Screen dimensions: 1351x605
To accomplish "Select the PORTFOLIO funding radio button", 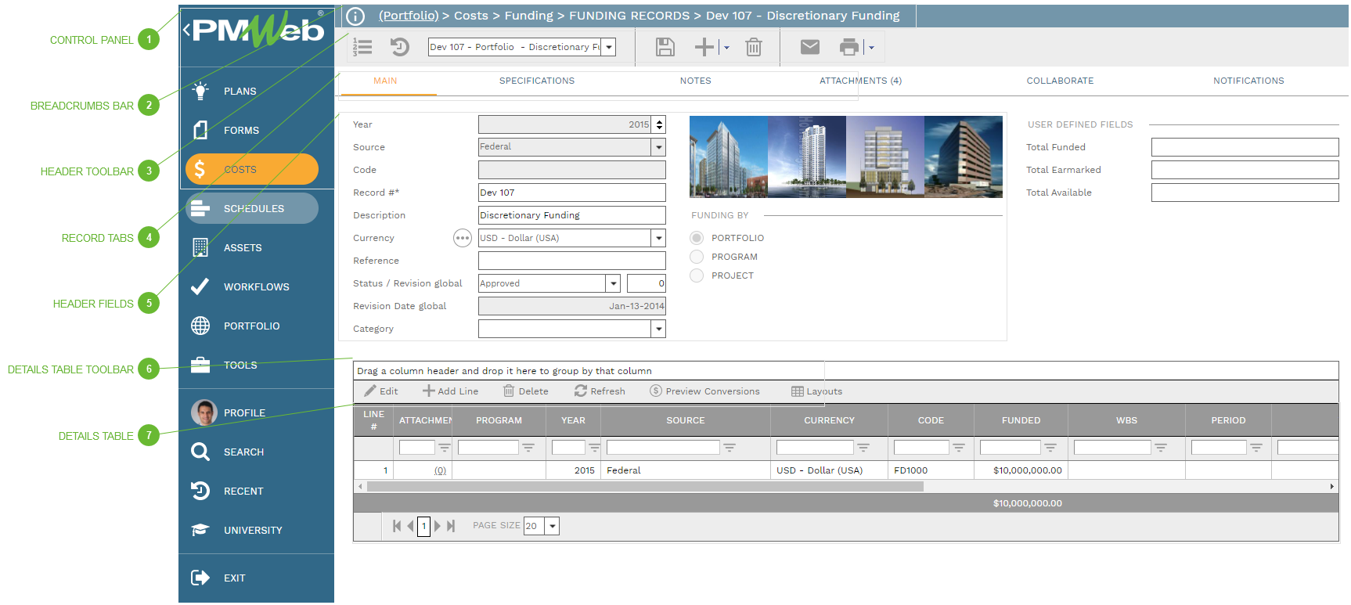I will [x=697, y=238].
